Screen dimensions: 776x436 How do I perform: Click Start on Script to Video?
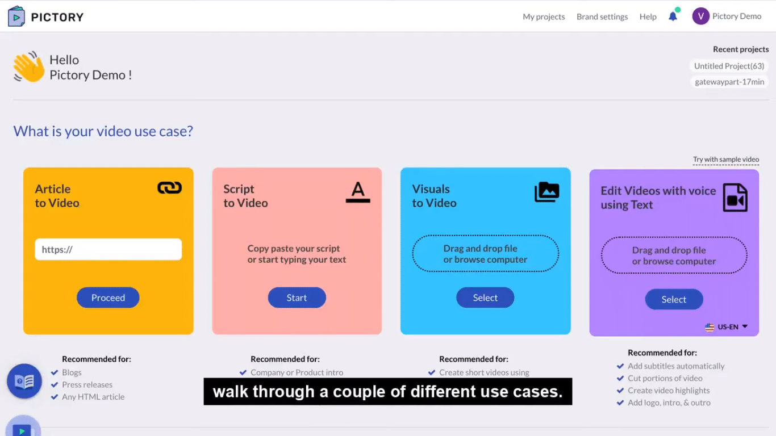[x=297, y=297]
